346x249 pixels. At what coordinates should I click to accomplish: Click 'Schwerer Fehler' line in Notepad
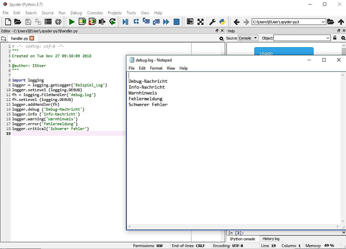[148, 104]
